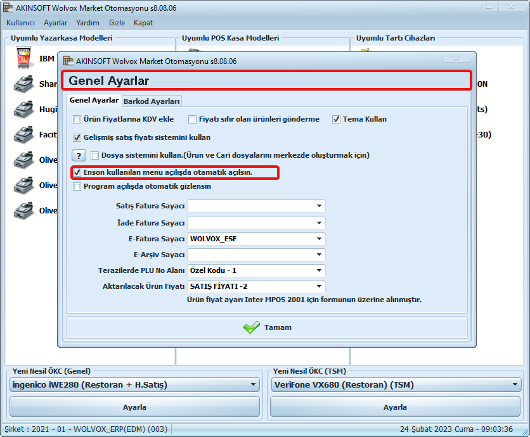Open Kullanıcı menu
The width and height of the screenshot is (530, 437).
click(x=21, y=23)
